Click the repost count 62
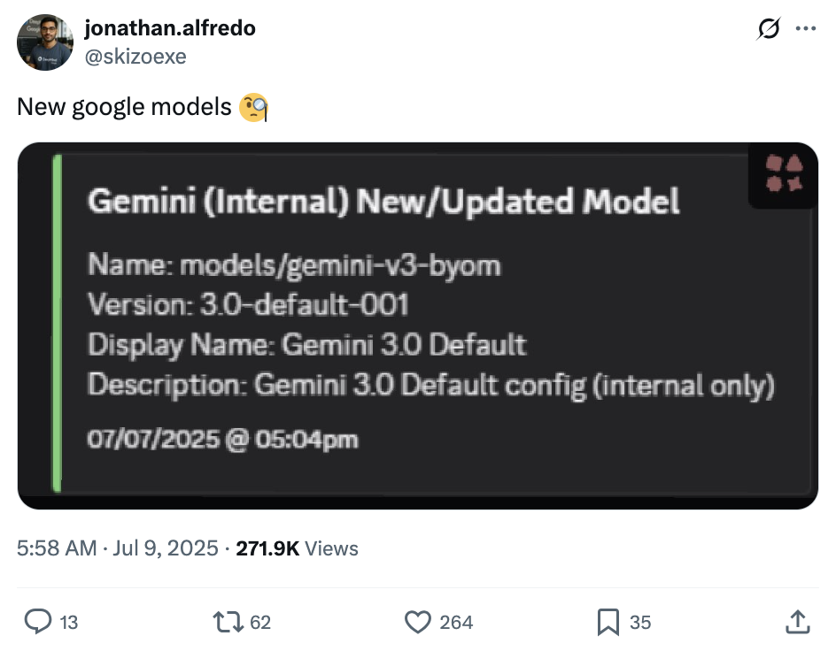Viewport: 836px width, 651px height. [x=260, y=623]
